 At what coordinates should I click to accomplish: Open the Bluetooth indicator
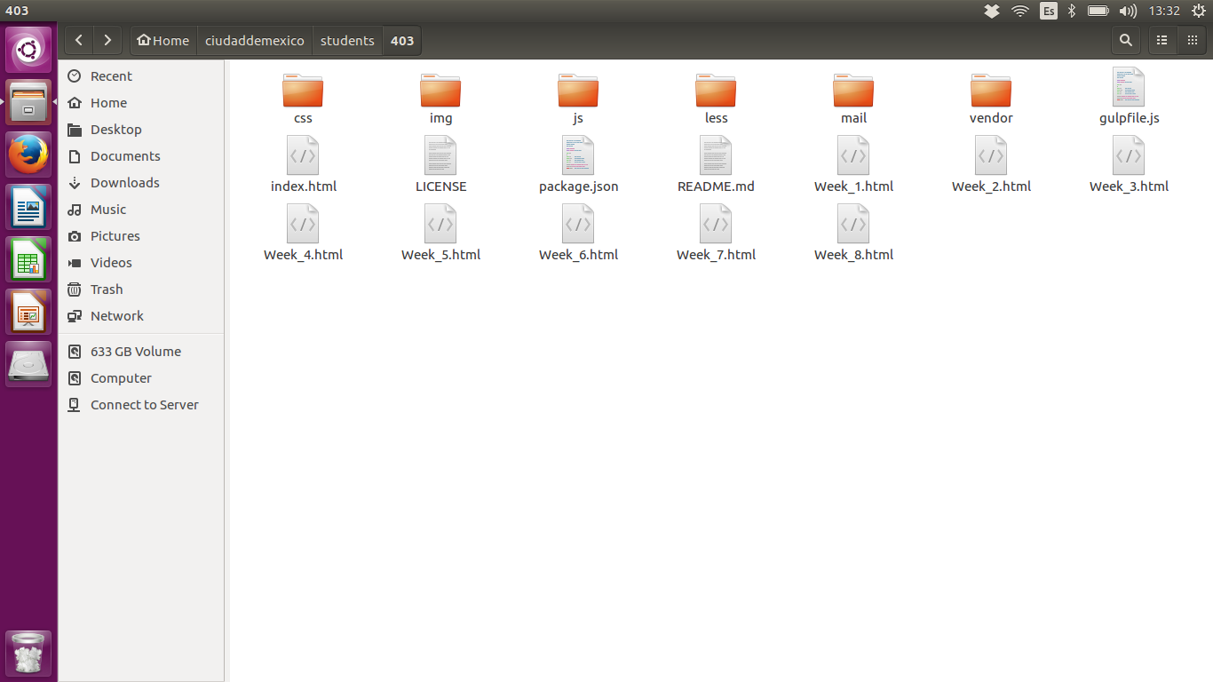[x=1072, y=11]
